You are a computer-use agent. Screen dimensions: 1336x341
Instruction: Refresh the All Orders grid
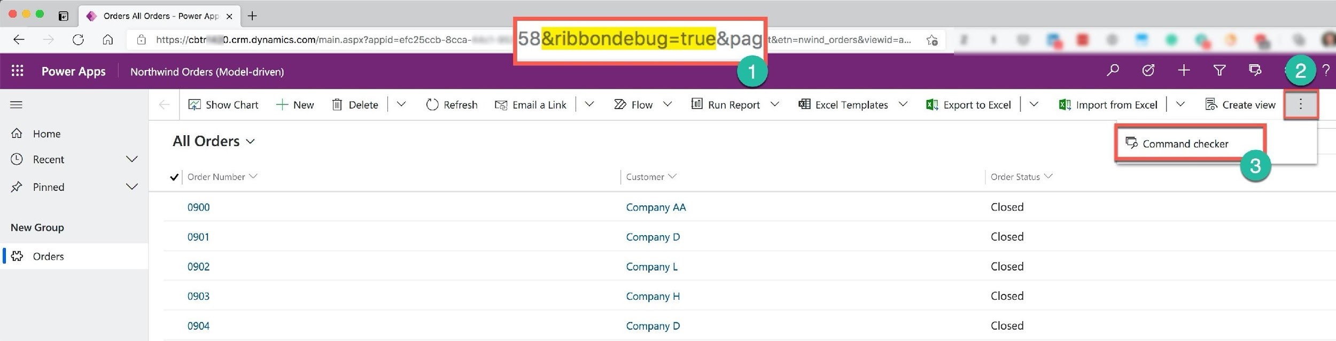(x=452, y=105)
